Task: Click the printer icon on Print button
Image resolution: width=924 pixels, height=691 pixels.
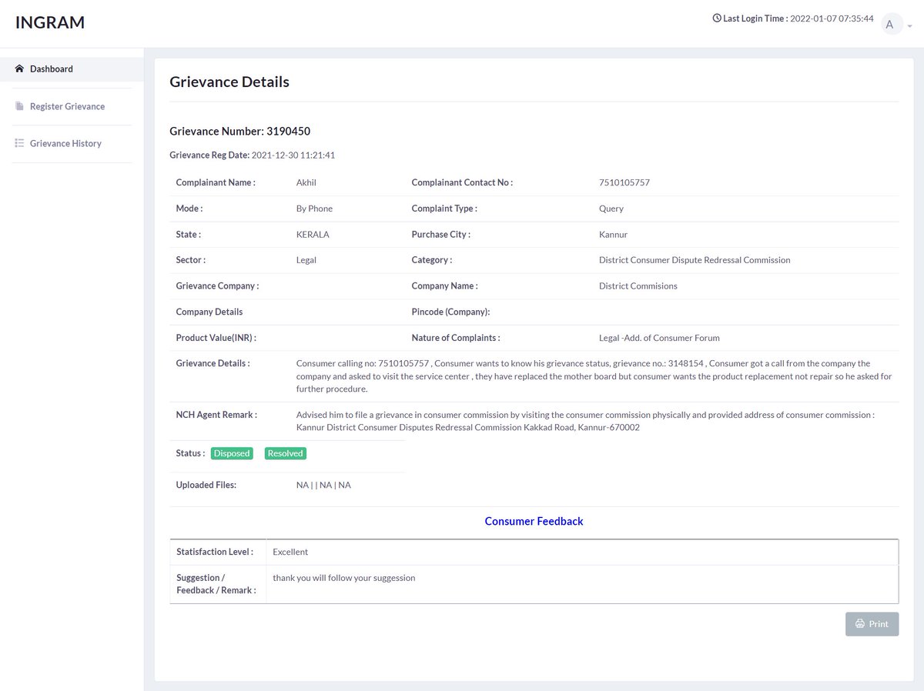Action: click(x=860, y=624)
